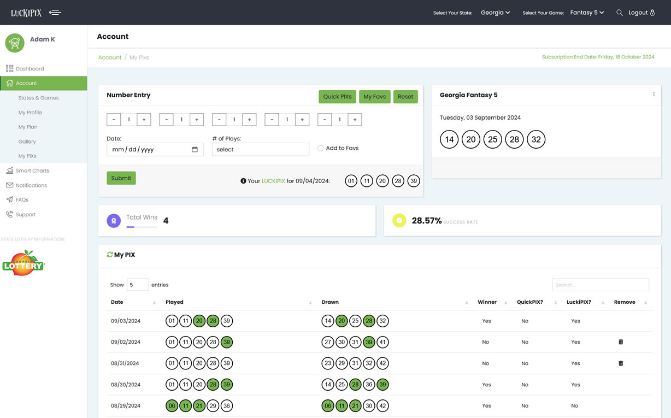Click the yellow success rate icon
Screen dimensions: 671x418
point(399,221)
